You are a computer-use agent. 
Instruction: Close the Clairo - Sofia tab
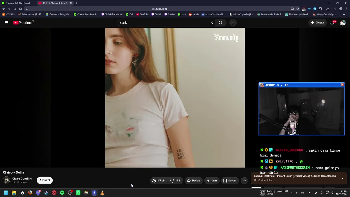[71, 3]
